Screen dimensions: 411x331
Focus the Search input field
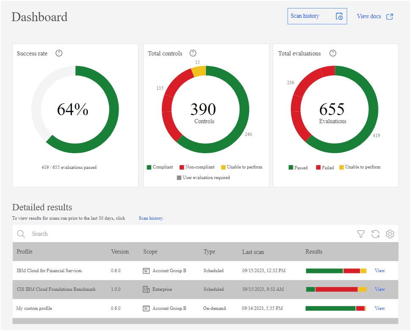point(183,234)
